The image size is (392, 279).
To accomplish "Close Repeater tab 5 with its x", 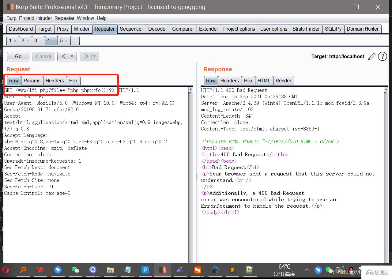I will click(x=66, y=41).
